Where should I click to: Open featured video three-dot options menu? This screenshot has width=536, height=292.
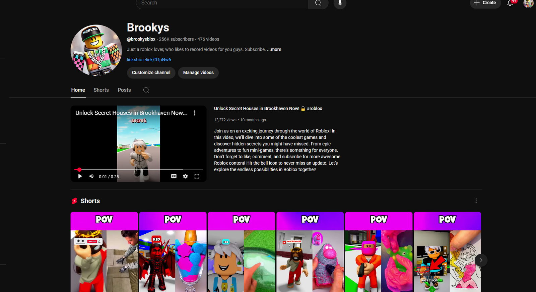click(x=195, y=113)
